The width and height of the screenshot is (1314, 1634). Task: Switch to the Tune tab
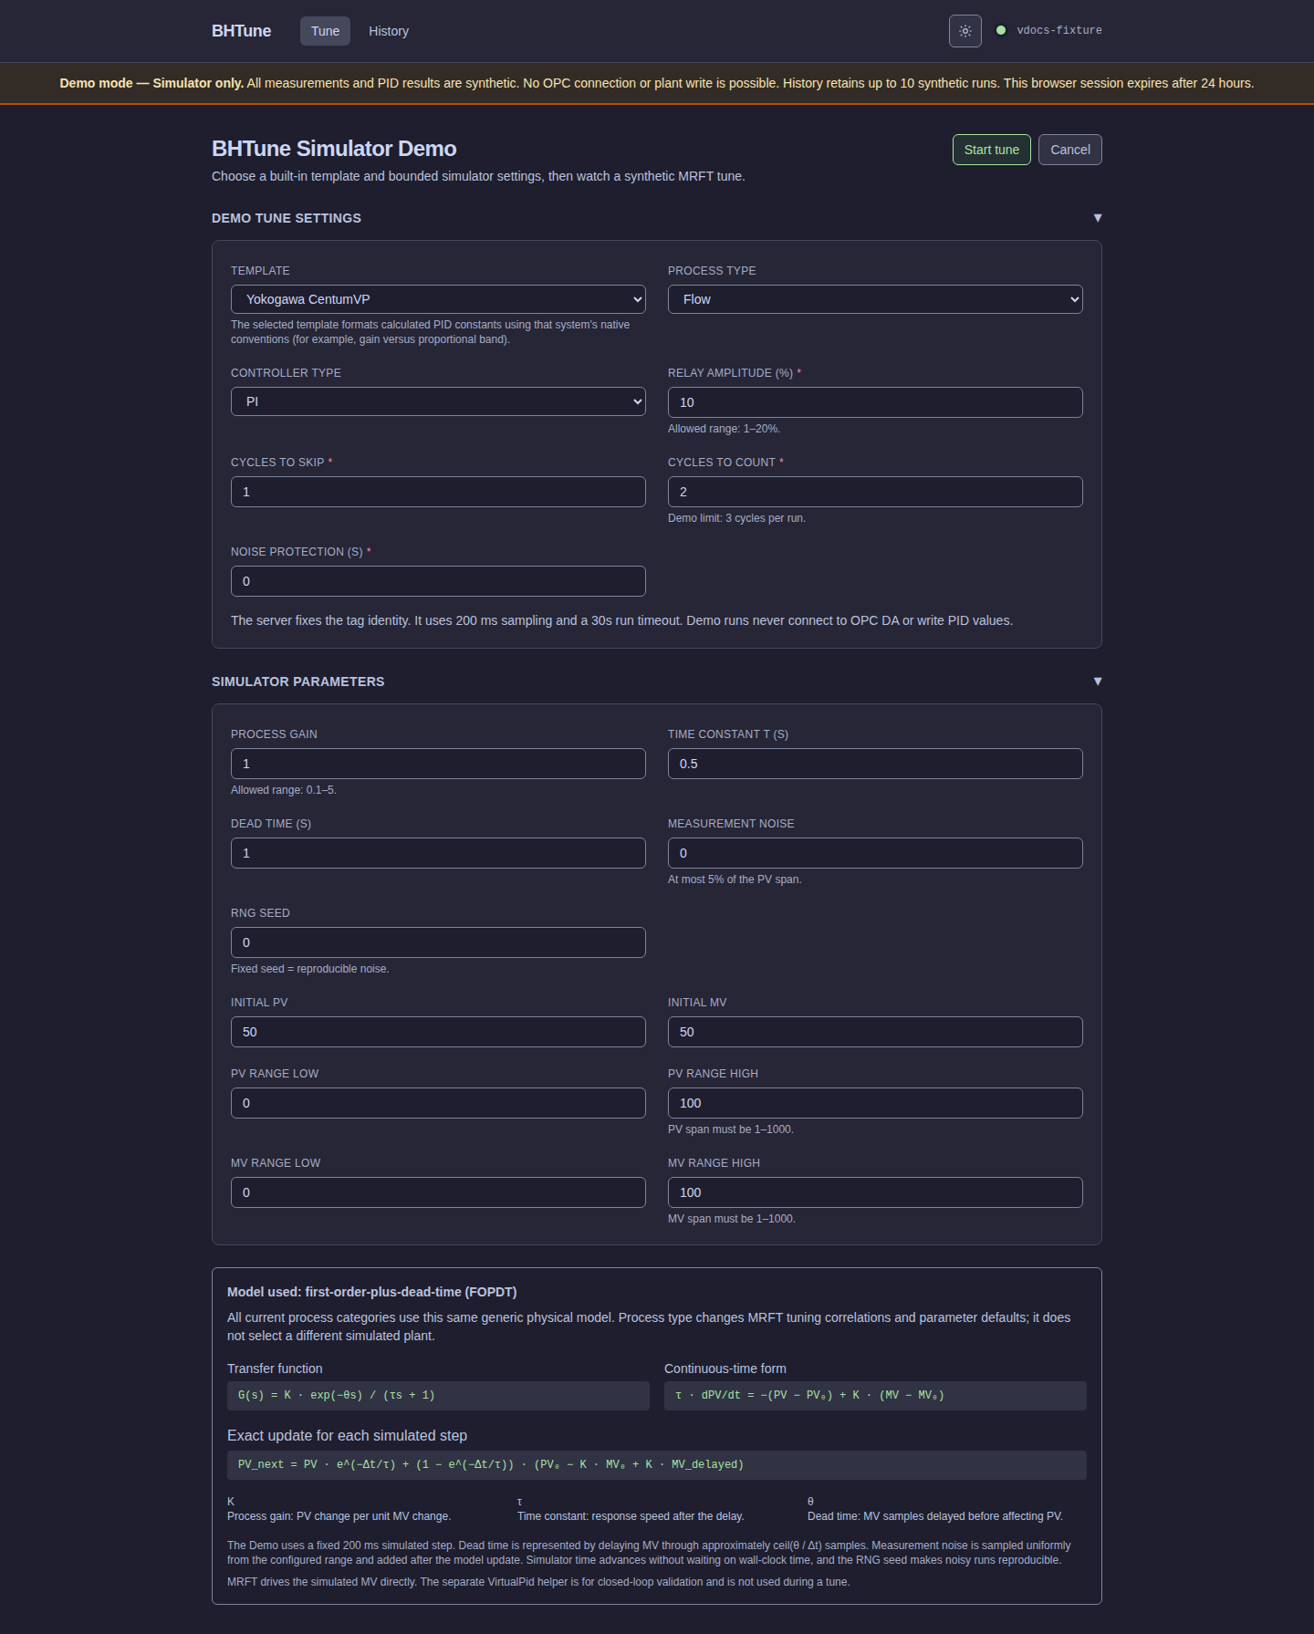tap(325, 31)
